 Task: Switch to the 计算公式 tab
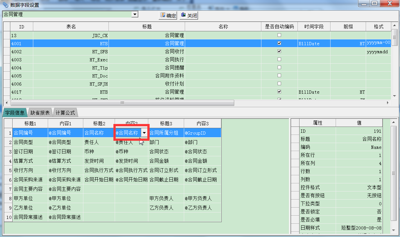[x=65, y=113]
